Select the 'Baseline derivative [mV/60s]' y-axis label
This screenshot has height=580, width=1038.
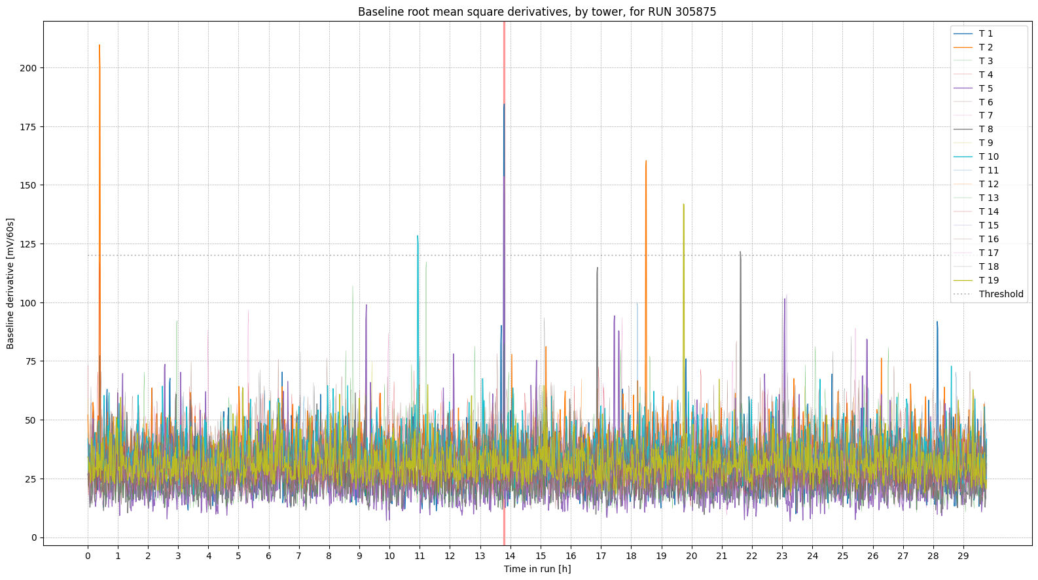(x=10, y=283)
